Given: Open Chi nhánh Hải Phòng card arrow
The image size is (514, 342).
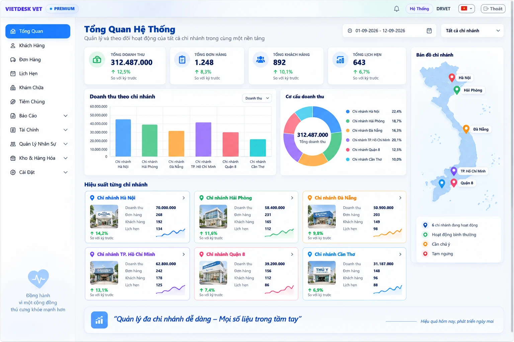Looking at the screenshot, I should [x=292, y=198].
